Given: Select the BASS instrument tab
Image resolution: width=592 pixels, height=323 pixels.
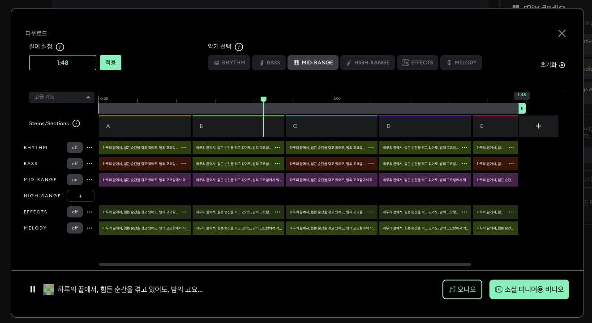Looking at the screenshot, I should (269, 63).
